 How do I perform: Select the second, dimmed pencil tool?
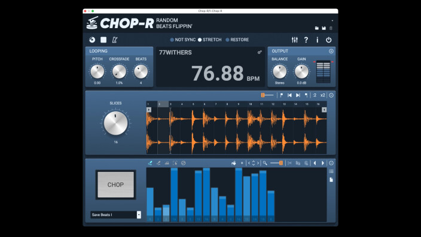(x=158, y=163)
